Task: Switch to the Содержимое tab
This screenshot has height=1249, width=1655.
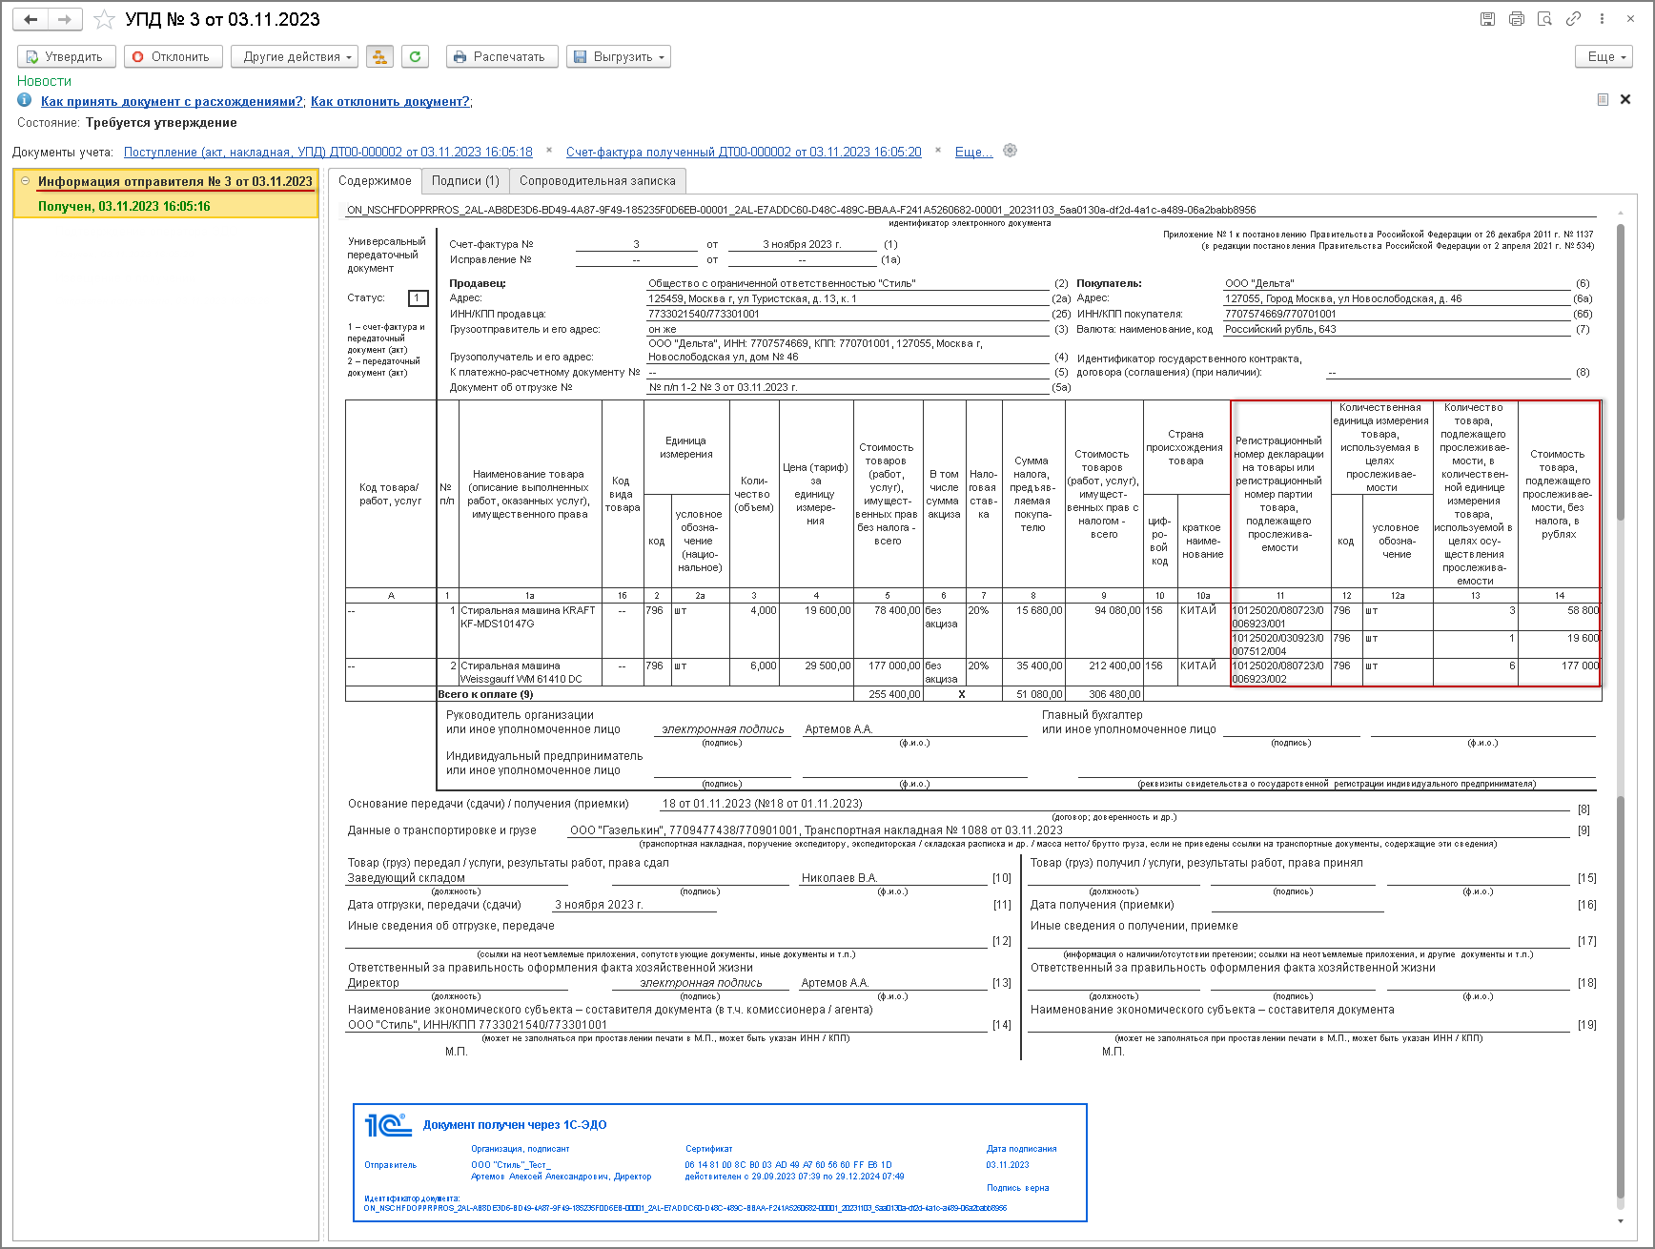Action: point(375,181)
